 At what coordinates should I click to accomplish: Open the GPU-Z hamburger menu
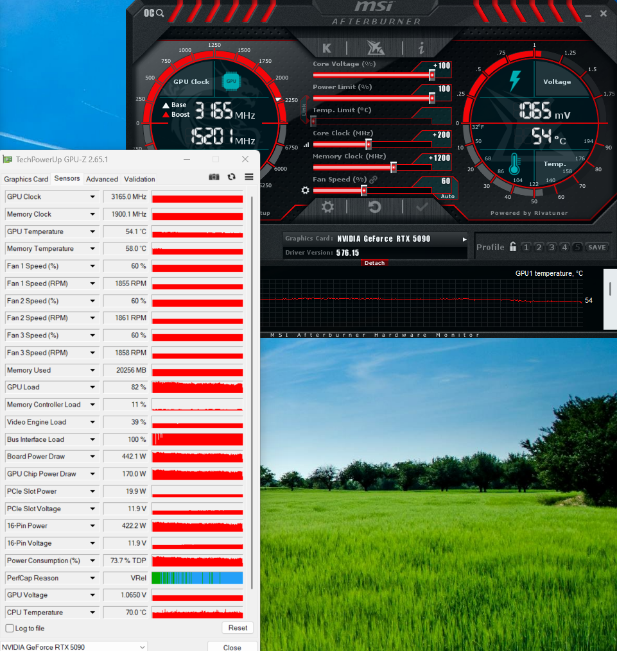(x=249, y=177)
